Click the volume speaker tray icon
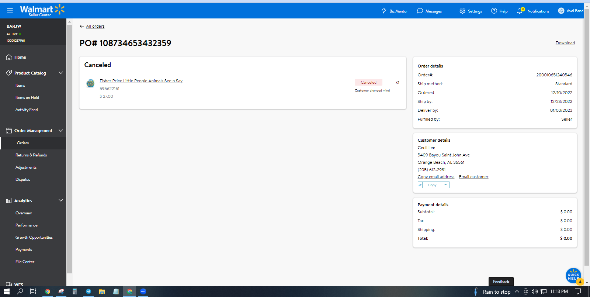This screenshot has width=590, height=297. pyautogui.click(x=535, y=291)
